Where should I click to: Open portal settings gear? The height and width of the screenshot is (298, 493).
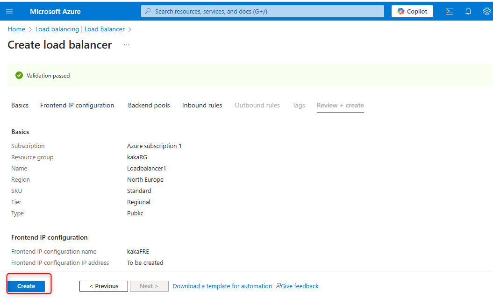(487, 11)
